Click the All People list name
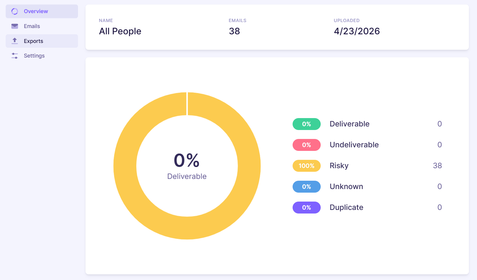Screen dimensions: 477x280 (120, 31)
